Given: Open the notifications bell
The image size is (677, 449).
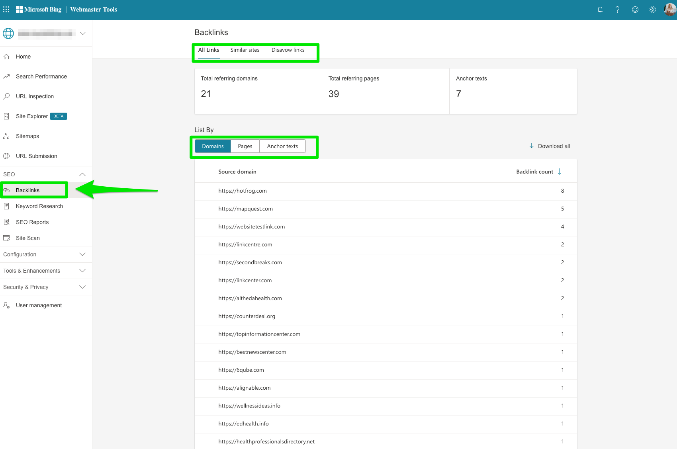Looking at the screenshot, I should click(600, 9).
